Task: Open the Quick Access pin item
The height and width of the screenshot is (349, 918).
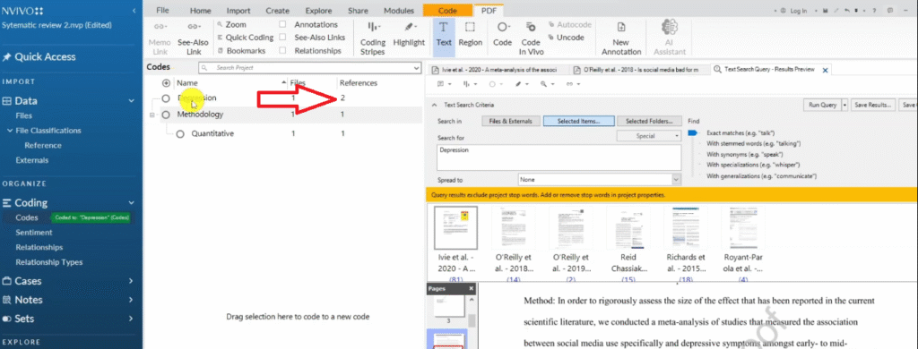Action: (x=39, y=56)
